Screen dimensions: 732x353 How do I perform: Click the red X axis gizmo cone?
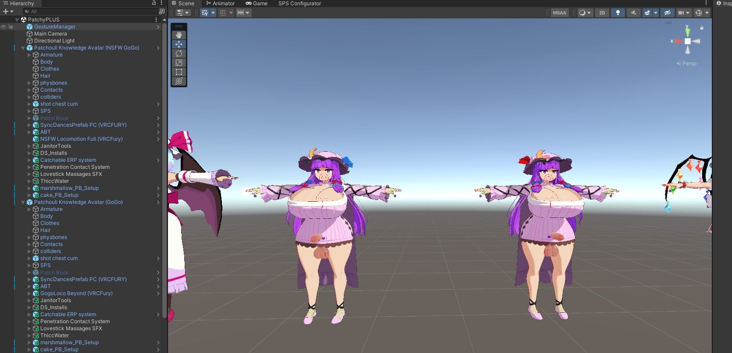678,41
